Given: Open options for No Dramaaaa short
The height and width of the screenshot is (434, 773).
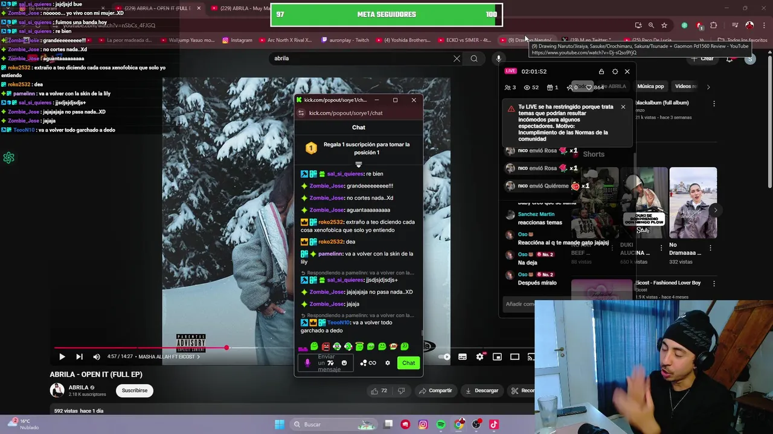Looking at the screenshot, I should [711, 248].
